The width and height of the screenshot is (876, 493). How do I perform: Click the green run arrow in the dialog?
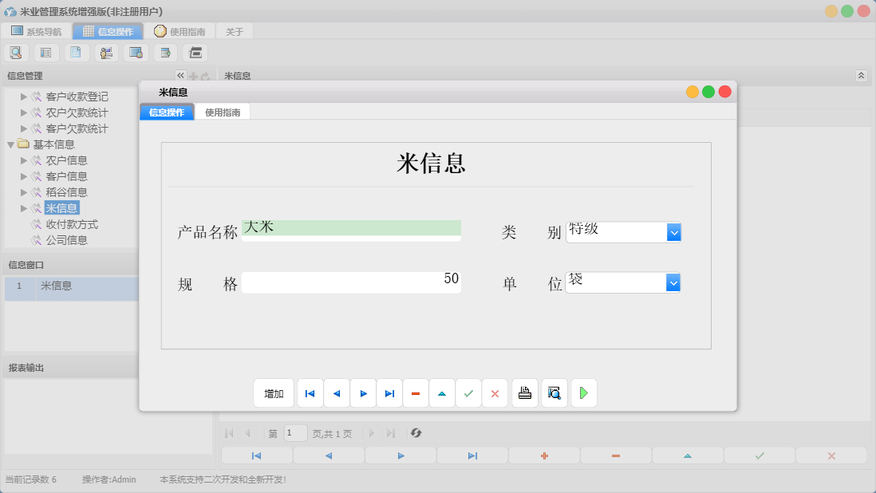pyautogui.click(x=583, y=392)
